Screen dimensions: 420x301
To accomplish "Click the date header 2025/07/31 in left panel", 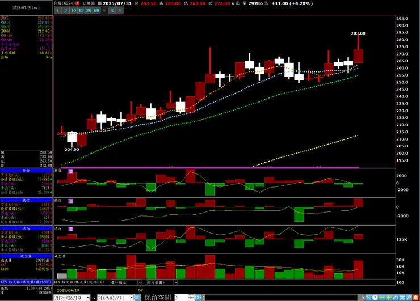I will tap(26, 8).
